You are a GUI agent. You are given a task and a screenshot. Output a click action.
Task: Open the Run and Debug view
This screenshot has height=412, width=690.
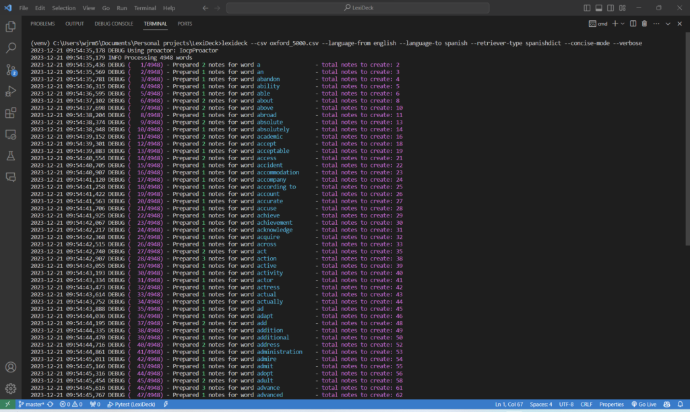click(x=11, y=91)
